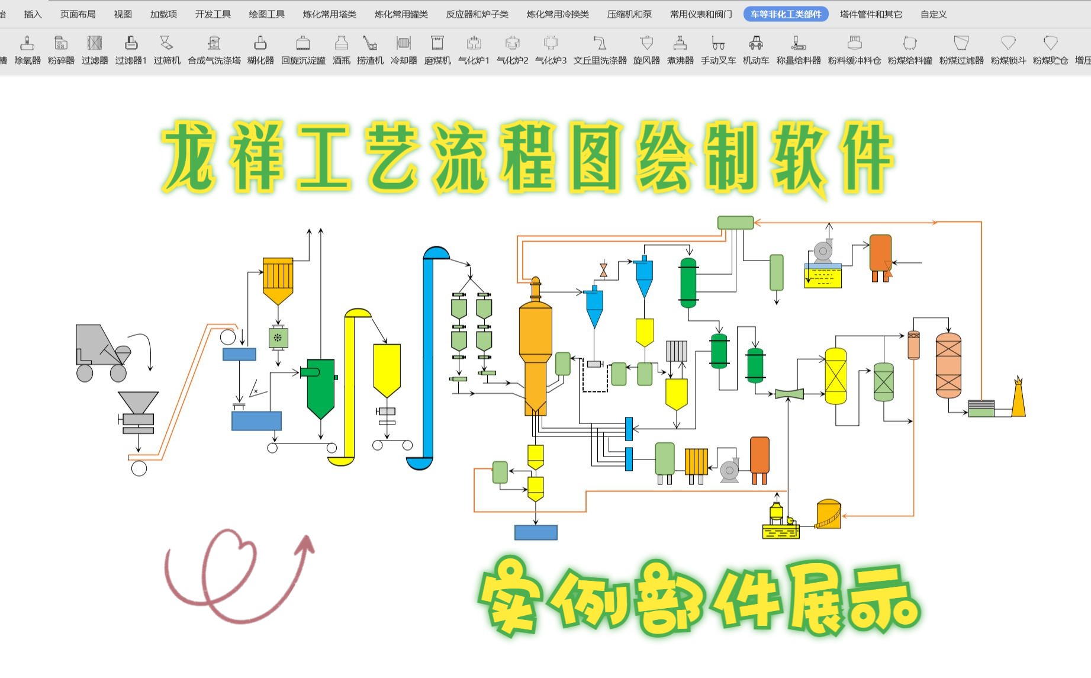Viewport: 1091px width, 678px height.
Task: Switch to 开发工具 tab
Action: 213,14
